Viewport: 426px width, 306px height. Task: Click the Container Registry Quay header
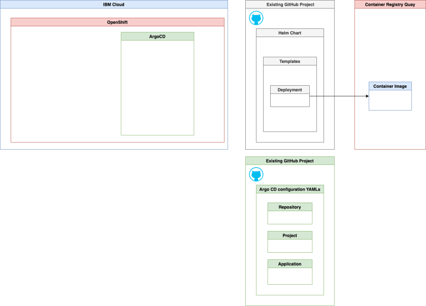(x=390, y=5)
